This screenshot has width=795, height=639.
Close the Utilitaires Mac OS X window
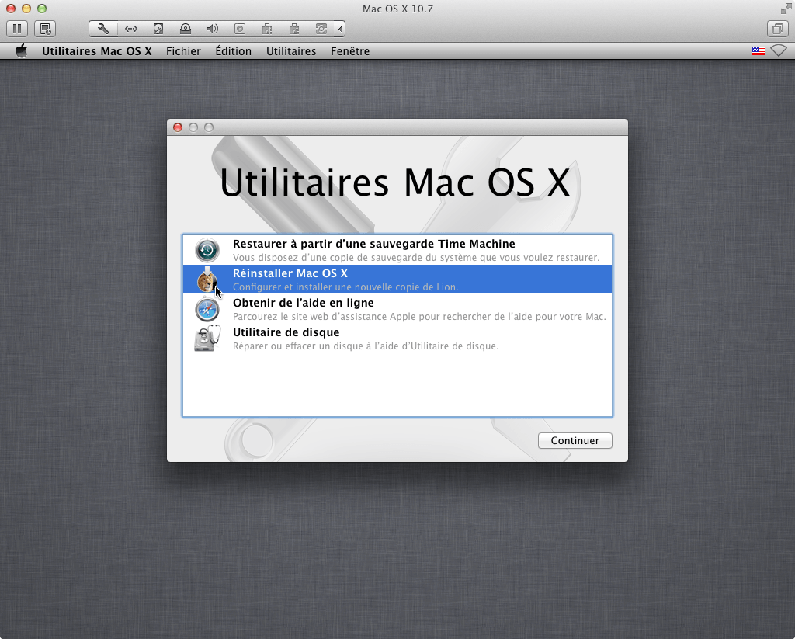pyautogui.click(x=178, y=127)
